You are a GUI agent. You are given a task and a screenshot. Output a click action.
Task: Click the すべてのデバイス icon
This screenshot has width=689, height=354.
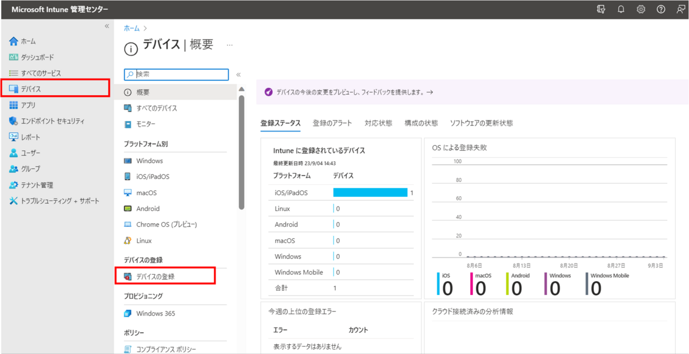pos(128,108)
